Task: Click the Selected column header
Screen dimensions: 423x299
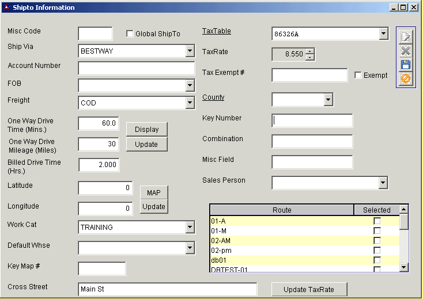Action: 376,210
